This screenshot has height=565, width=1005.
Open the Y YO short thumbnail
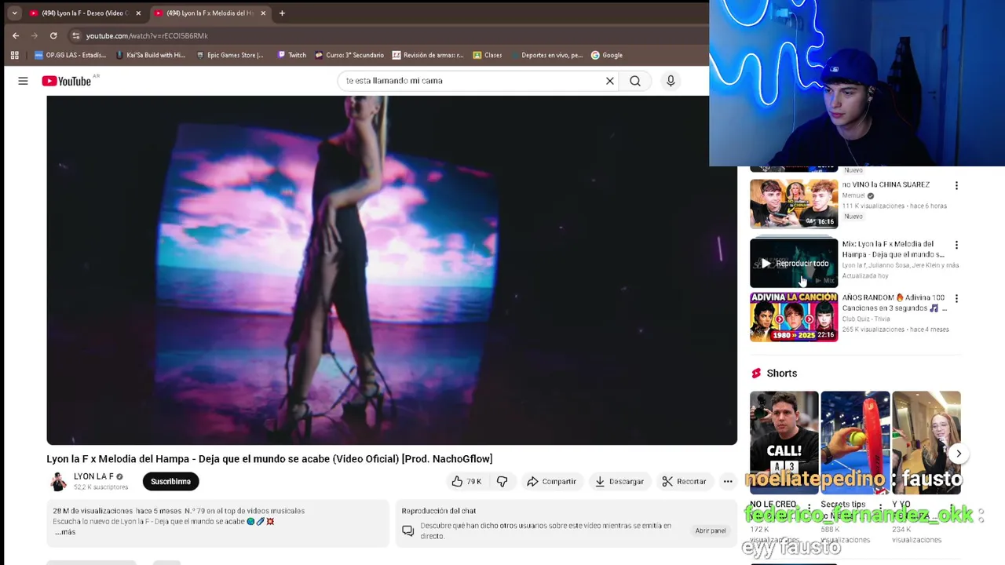point(926,443)
